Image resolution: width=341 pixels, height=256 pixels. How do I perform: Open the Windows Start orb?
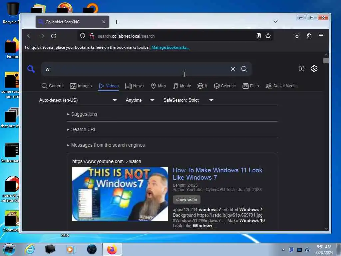pos(9,249)
